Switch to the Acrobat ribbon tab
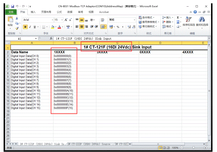Image resolution: width=217 pixels, height=152 pixels. [104, 12]
